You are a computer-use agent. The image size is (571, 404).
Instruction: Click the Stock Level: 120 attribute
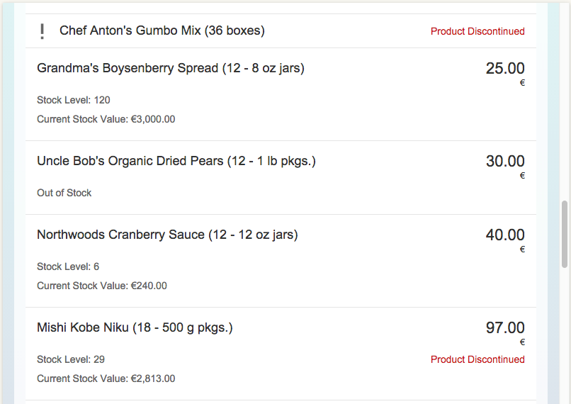click(x=74, y=100)
